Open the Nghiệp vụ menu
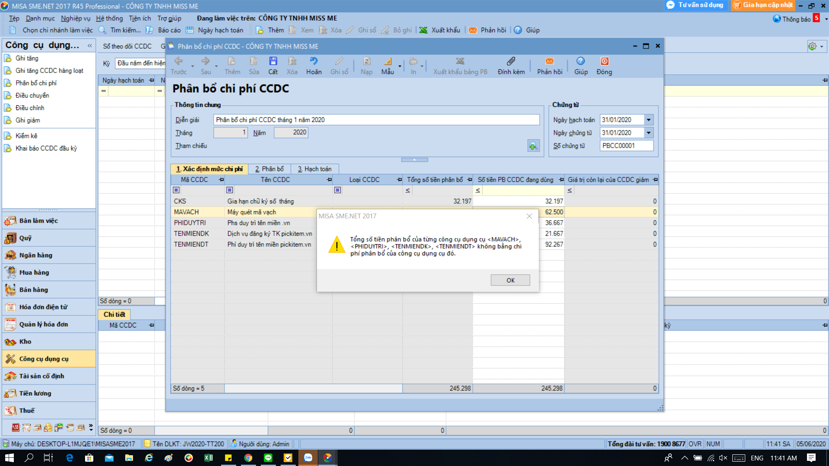This screenshot has width=829, height=466. 76,18
